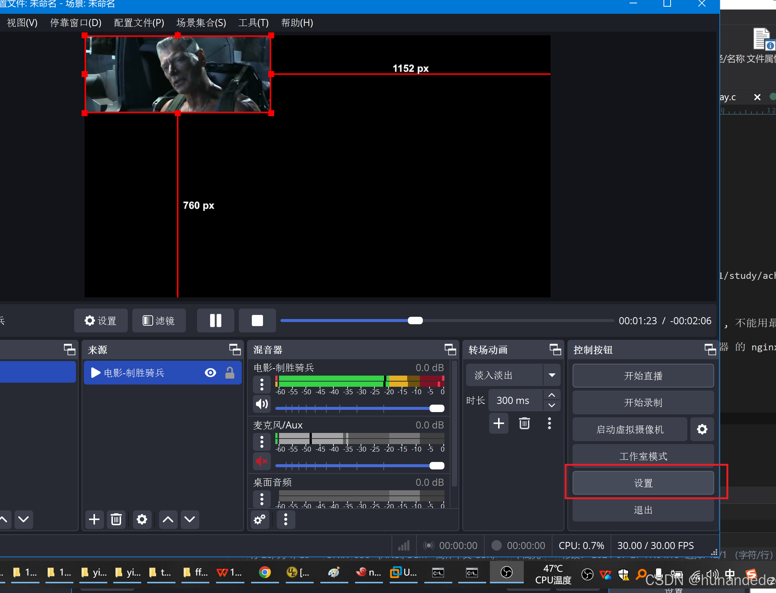Stop the media playback
Screen dimensions: 776x593
257,321
